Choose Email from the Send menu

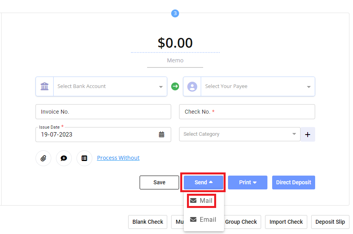point(204,219)
